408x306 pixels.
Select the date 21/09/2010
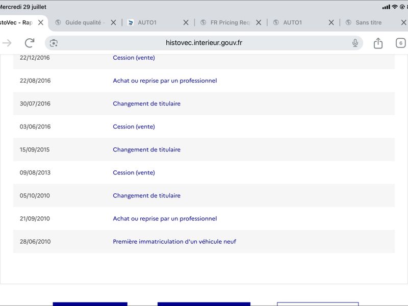(35, 219)
